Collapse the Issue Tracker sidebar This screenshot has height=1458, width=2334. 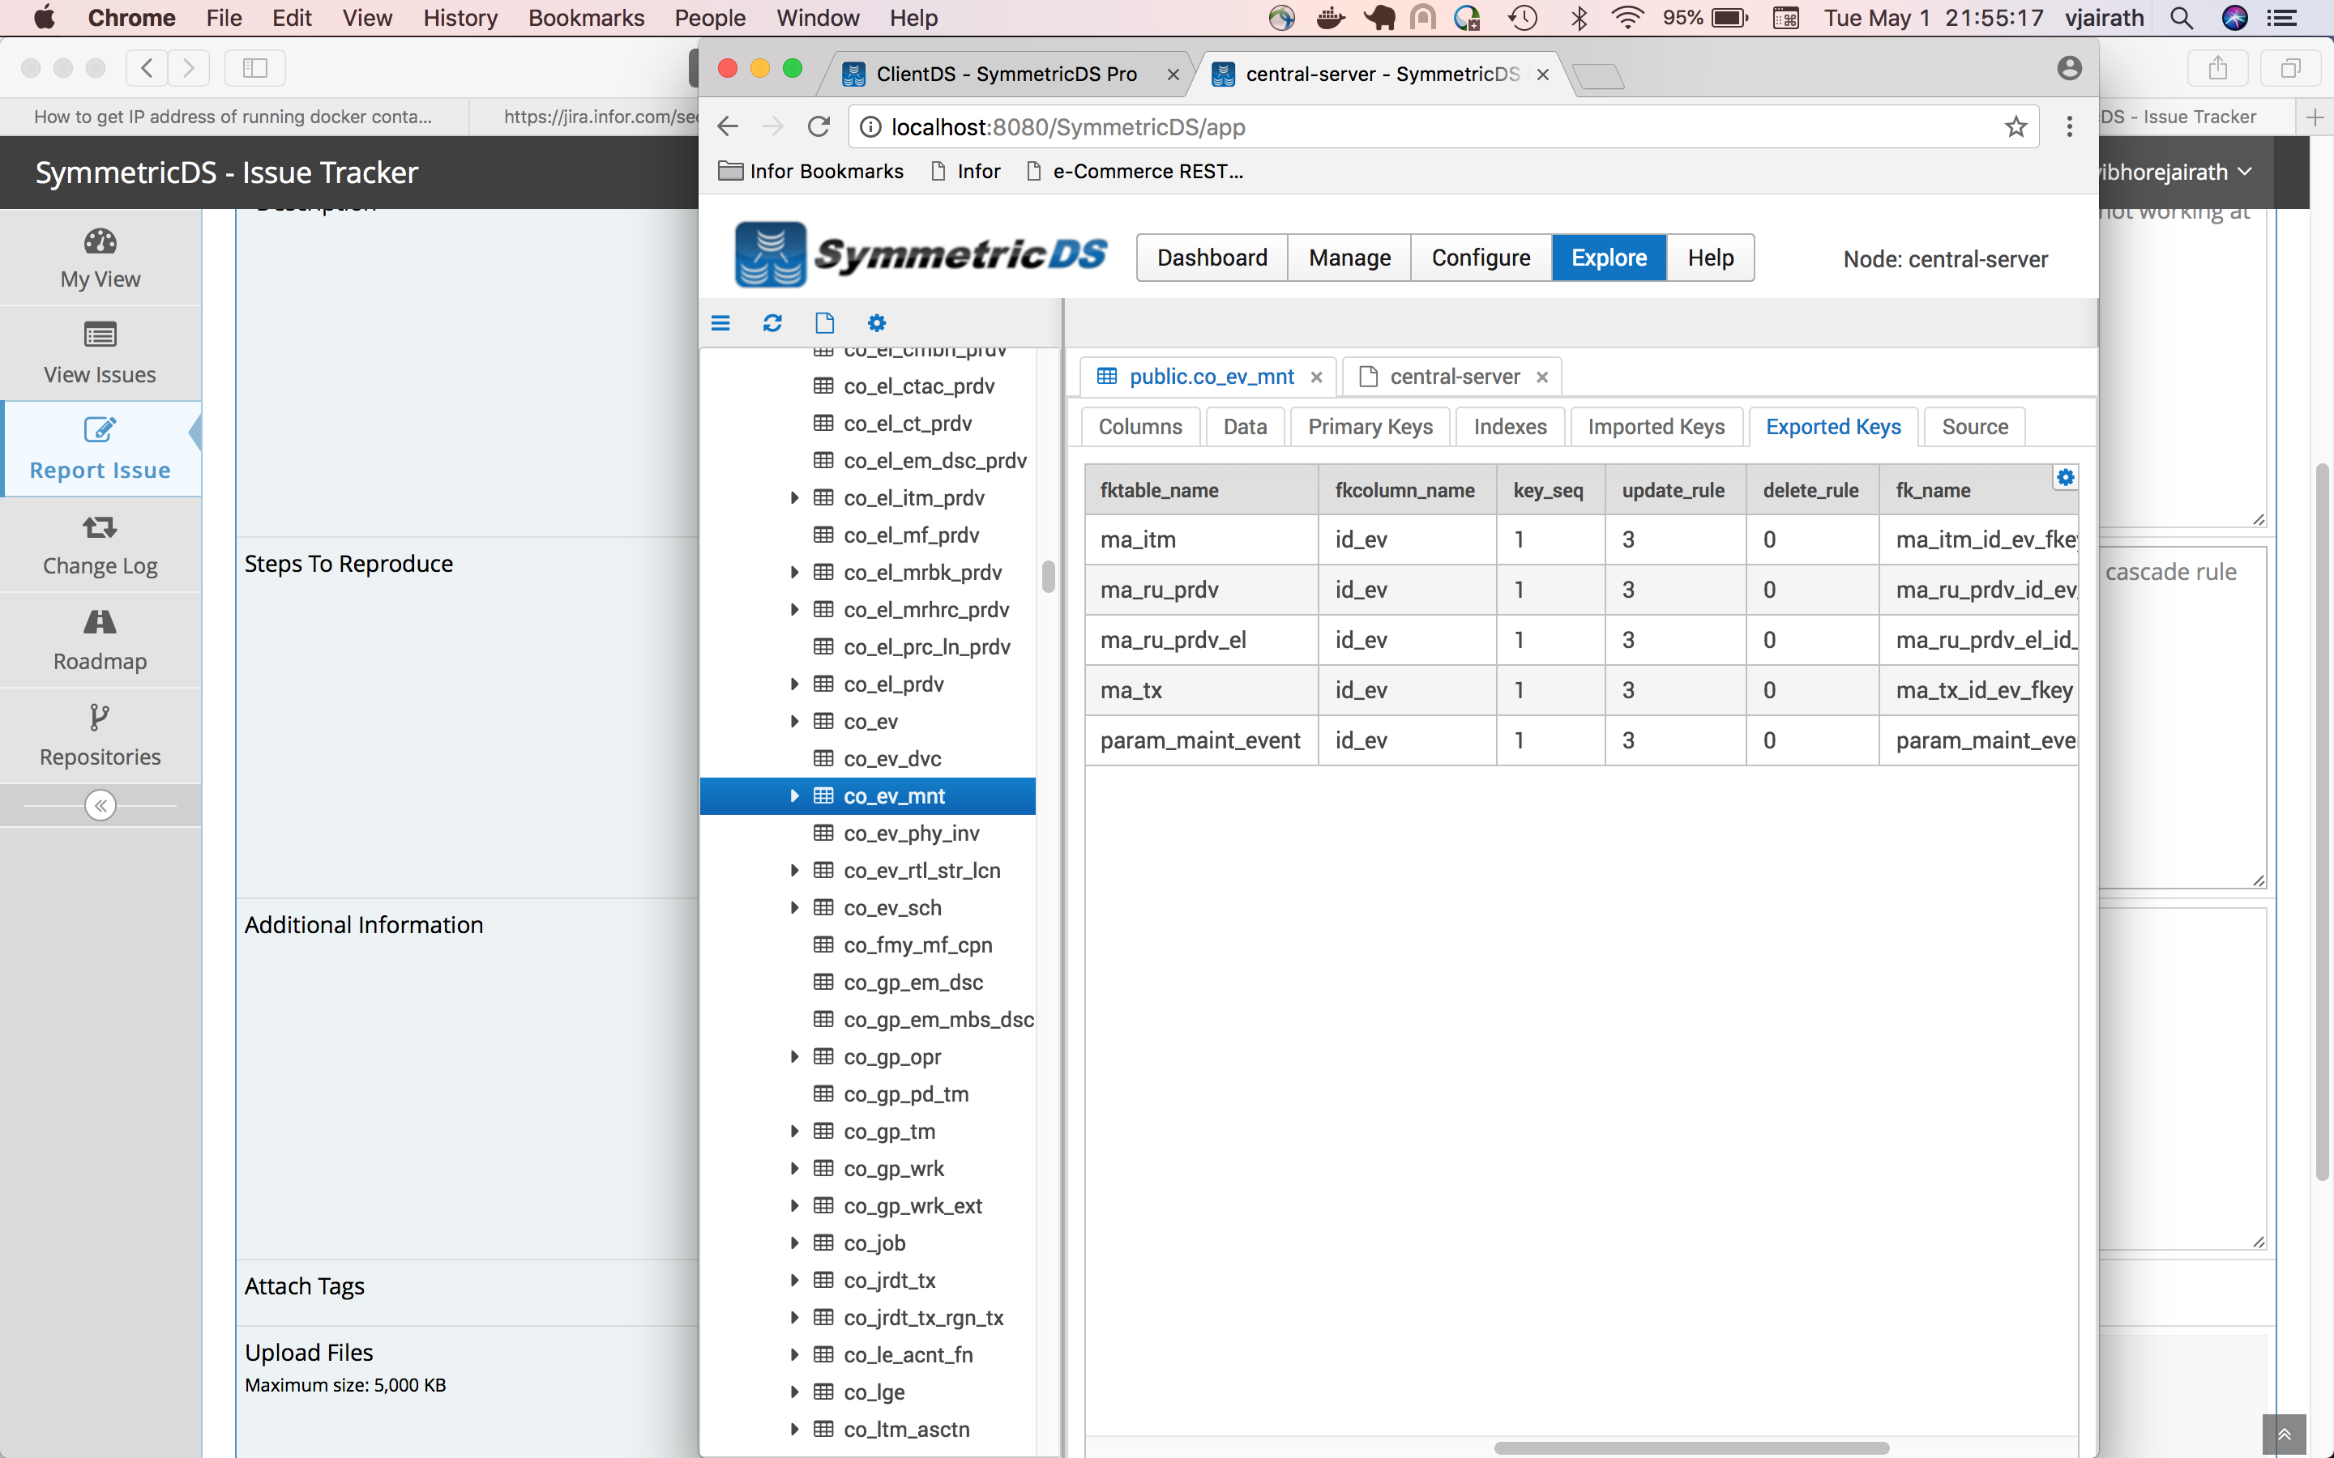pos(100,805)
